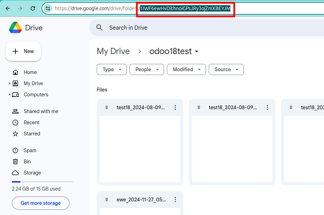Click the browser reload icon
This screenshot has height=215, width=324.
[x=33, y=8]
